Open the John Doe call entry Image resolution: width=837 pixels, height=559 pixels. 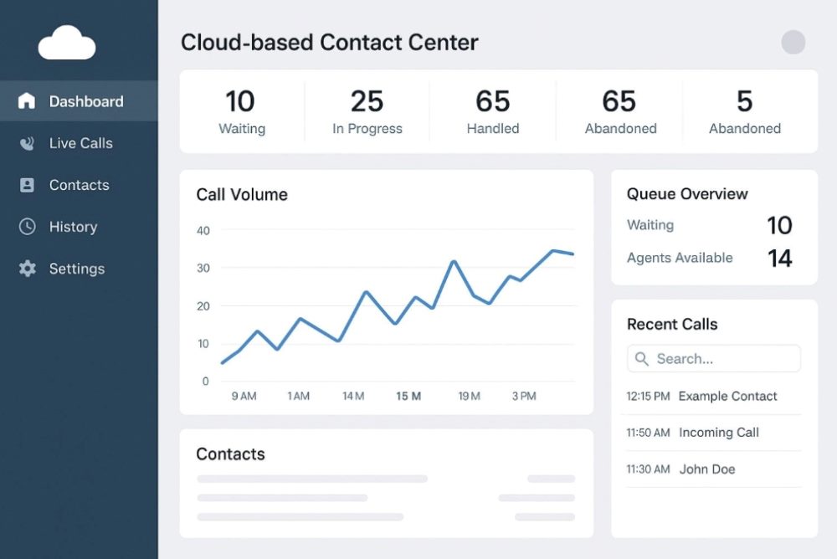(706, 469)
